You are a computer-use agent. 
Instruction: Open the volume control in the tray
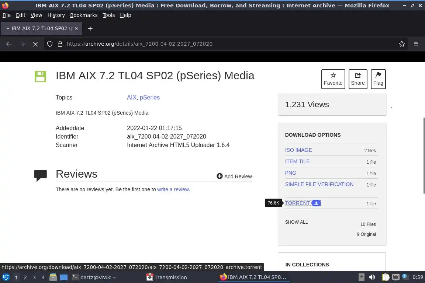(372, 277)
